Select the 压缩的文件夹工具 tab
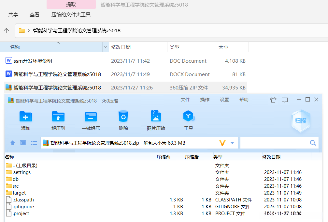 (71, 14)
